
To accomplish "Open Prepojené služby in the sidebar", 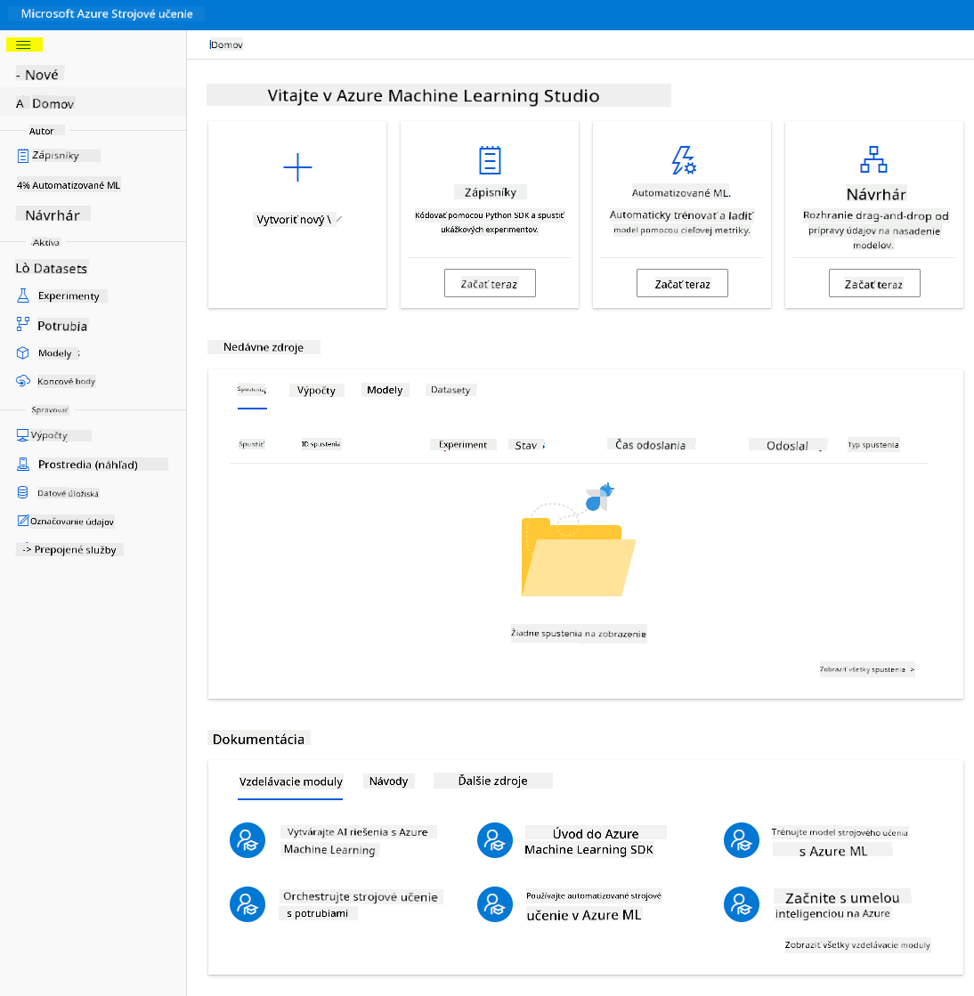I will click(69, 549).
